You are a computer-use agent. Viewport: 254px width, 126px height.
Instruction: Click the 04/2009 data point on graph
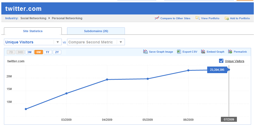click(107, 79)
